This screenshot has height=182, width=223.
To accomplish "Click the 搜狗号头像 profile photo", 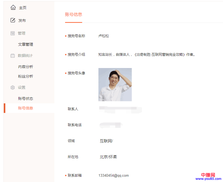I will 115,84.
